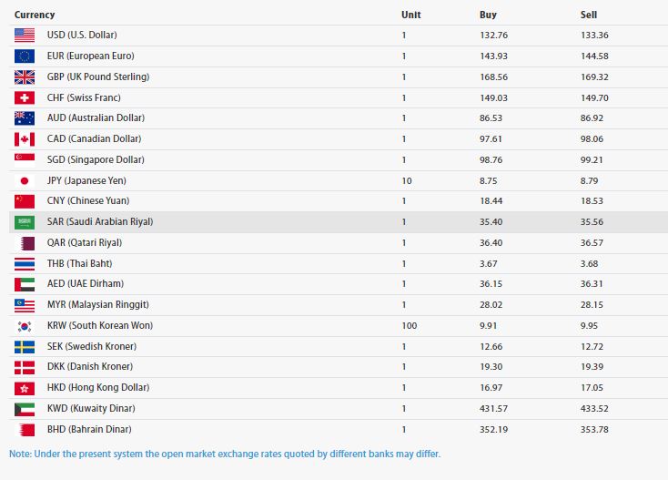This screenshot has height=480, width=668.
Task: Click the Kuwaity Dinar flag icon
Action: 25,408
